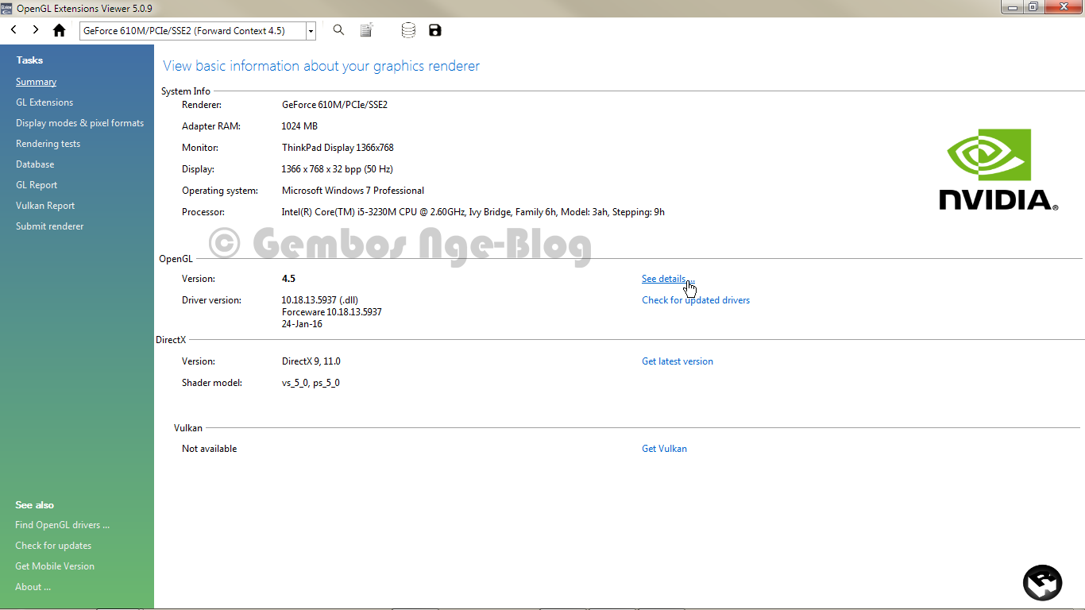Click the Operating system: row label
The width and height of the screenshot is (1085, 610).
pos(220,191)
